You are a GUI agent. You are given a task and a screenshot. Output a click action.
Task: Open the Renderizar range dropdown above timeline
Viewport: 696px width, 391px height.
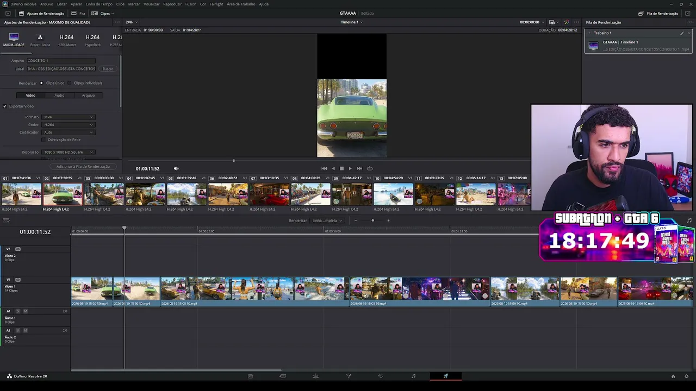tap(327, 220)
